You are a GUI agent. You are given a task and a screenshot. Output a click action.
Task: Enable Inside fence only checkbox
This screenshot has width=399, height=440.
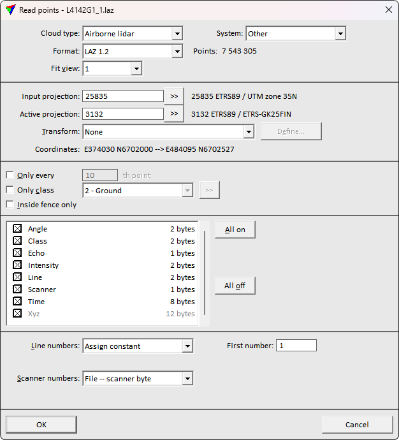(10, 205)
